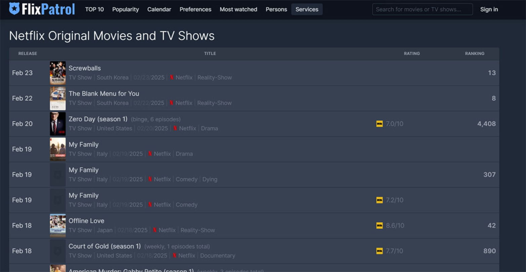This screenshot has width=526, height=272.
Task: Click the Netflix icon in the Offline Love row
Action: point(155,230)
